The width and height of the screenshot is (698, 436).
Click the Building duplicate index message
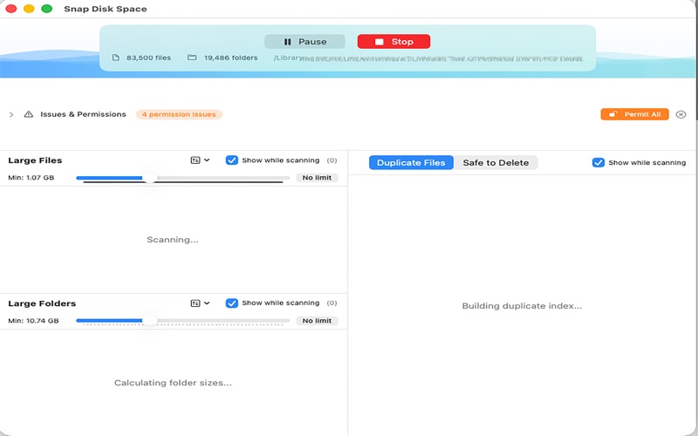[x=522, y=306]
